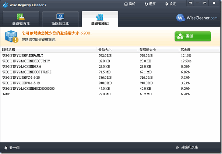
Task: Click the 還原 restore option
Action: 150,4
